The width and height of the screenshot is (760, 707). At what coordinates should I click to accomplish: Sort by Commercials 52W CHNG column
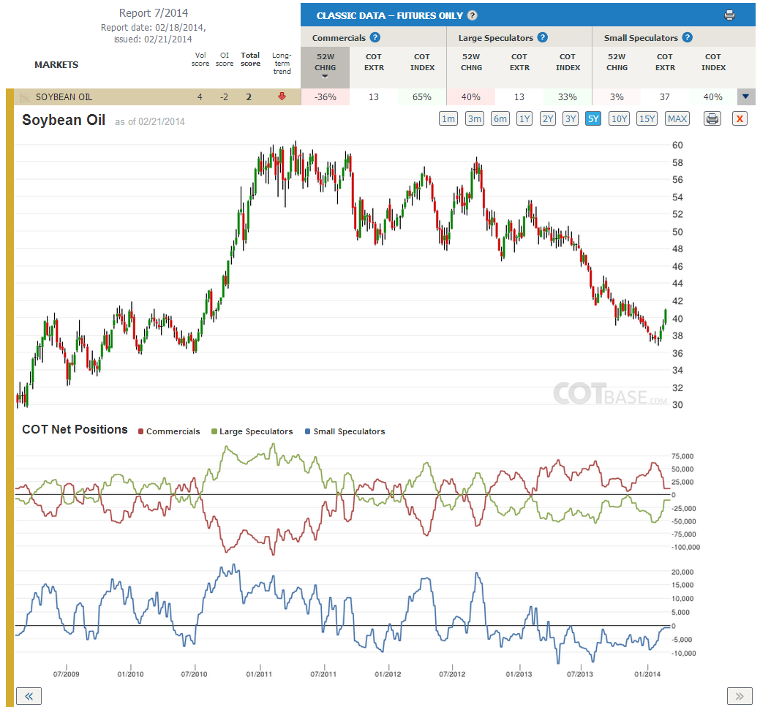pos(326,67)
